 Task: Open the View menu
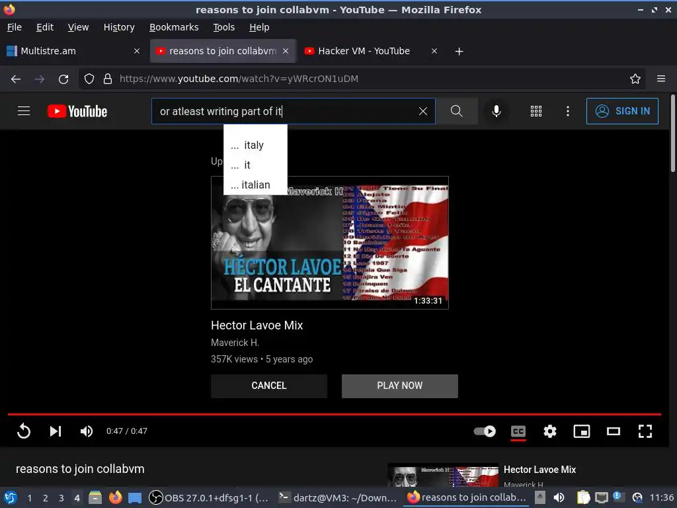(x=78, y=27)
